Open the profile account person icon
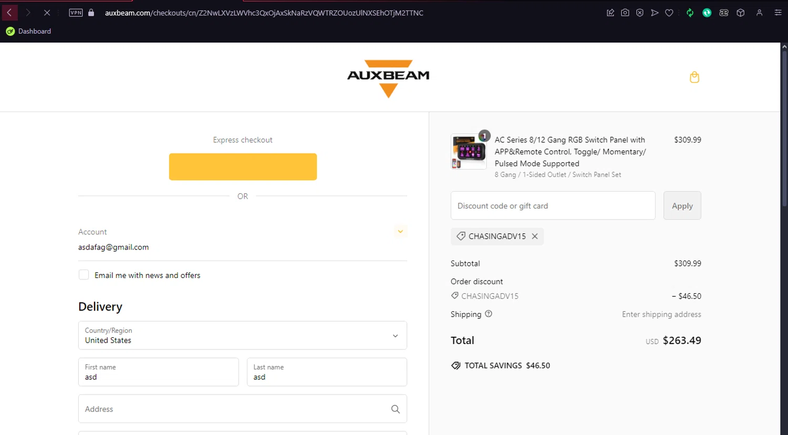This screenshot has width=788, height=435. tap(759, 13)
